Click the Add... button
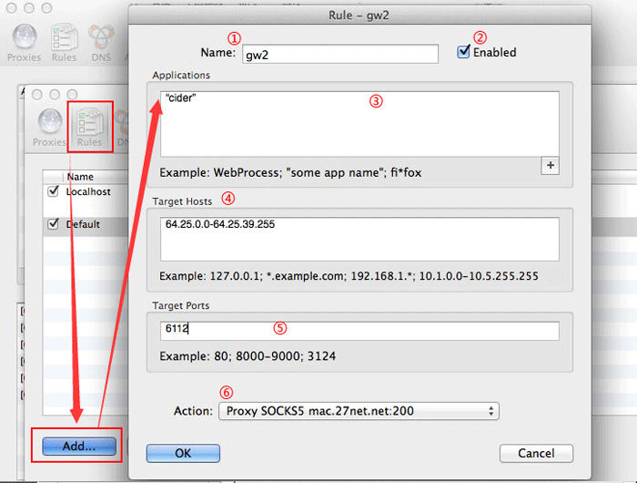637x483 pixels. [x=77, y=446]
